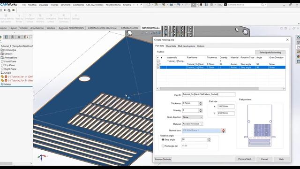Switch to the Options tab
The height and width of the screenshot is (169, 300).
click(x=201, y=46)
